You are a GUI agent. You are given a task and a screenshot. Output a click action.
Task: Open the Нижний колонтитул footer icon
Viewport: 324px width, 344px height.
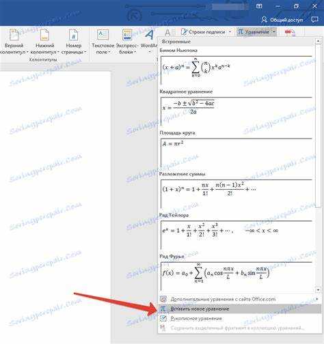tap(44, 35)
